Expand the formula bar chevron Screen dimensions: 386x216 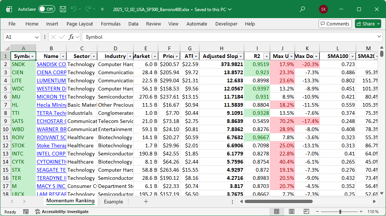[379, 37]
